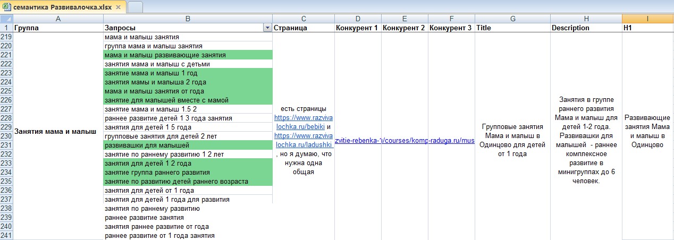Select green cell развивашки для малышей
Screen dimensions: 674x240
click(188, 145)
